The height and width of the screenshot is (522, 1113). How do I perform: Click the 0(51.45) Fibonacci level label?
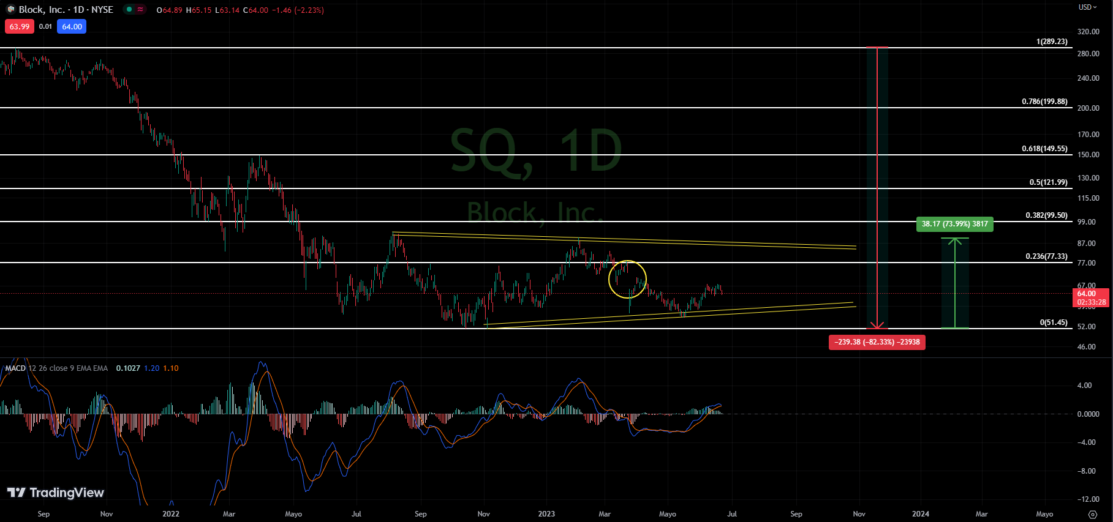click(x=1054, y=323)
